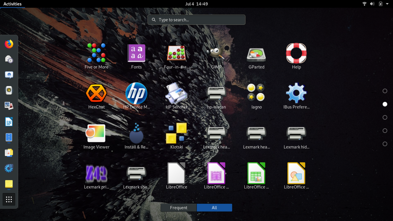Open the Help lifebuoy application

click(x=296, y=56)
